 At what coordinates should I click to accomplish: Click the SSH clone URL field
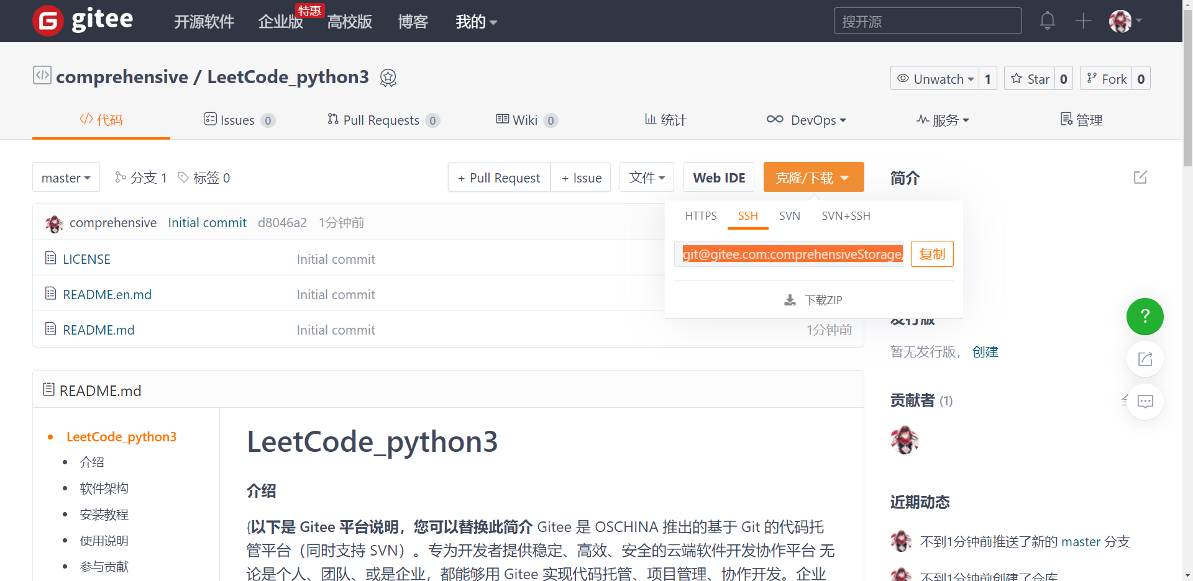pos(788,254)
